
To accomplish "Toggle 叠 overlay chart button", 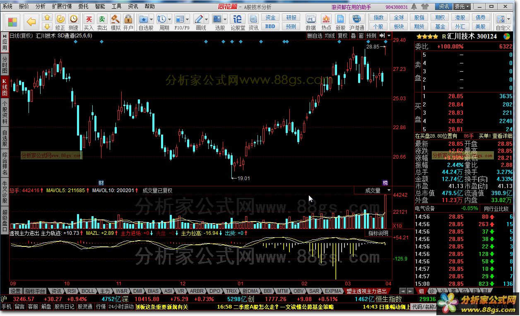I will point(353,36).
